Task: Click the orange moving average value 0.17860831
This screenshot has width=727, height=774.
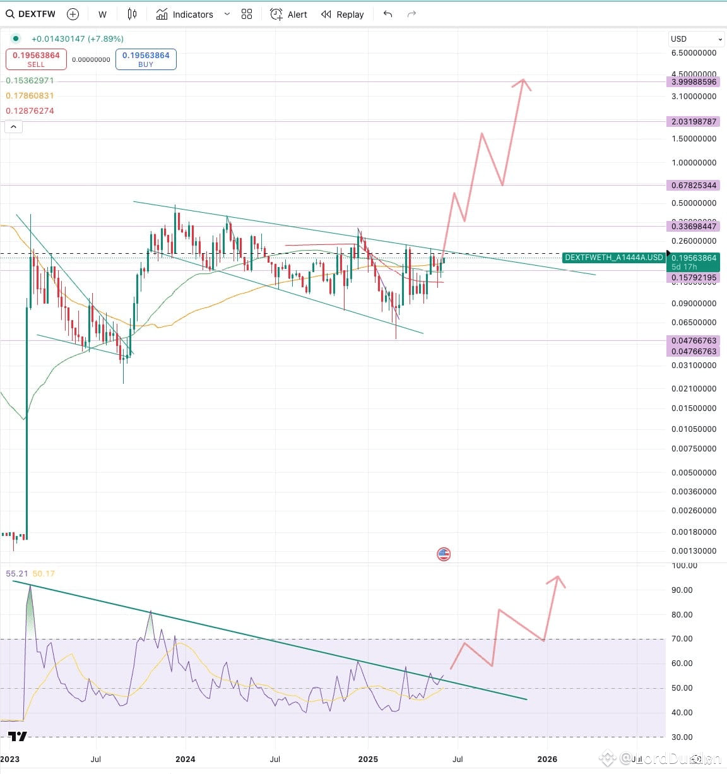Action: [x=30, y=95]
